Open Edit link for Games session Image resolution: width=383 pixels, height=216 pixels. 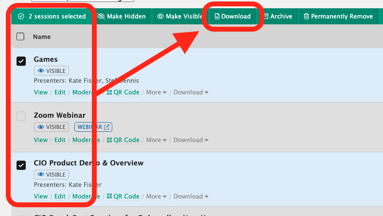[60, 92]
